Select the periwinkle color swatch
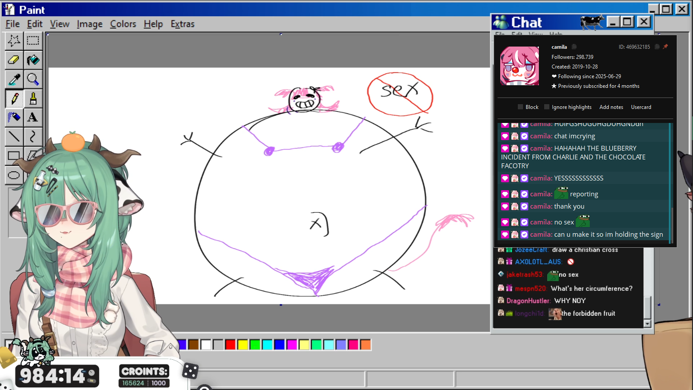693x390 pixels. point(341,345)
